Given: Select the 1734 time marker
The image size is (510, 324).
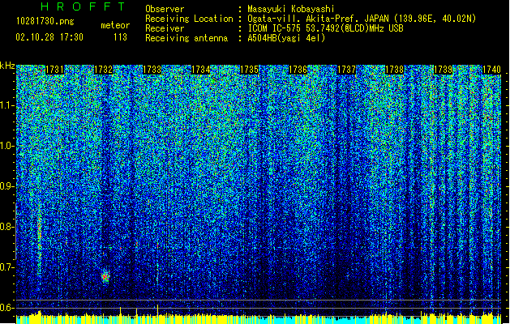Looking at the screenshot, I should (x=200, y=70).
